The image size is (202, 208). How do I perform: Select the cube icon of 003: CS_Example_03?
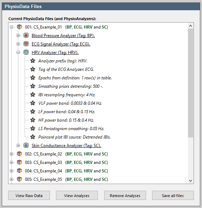[19, 163]
